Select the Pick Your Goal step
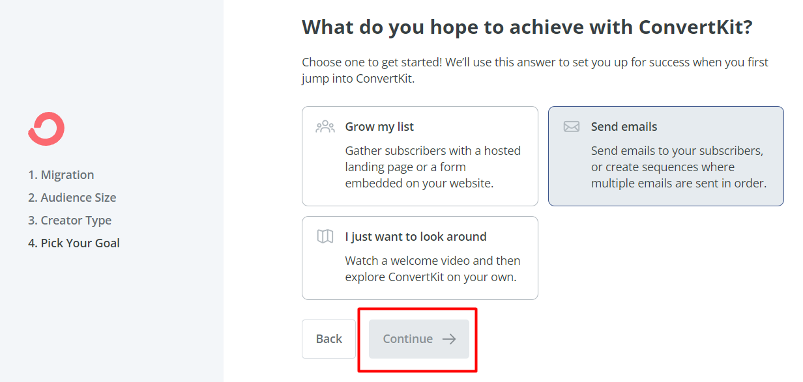Image resolution: width=803 pixels, height=382 pixels. point(74,243)
